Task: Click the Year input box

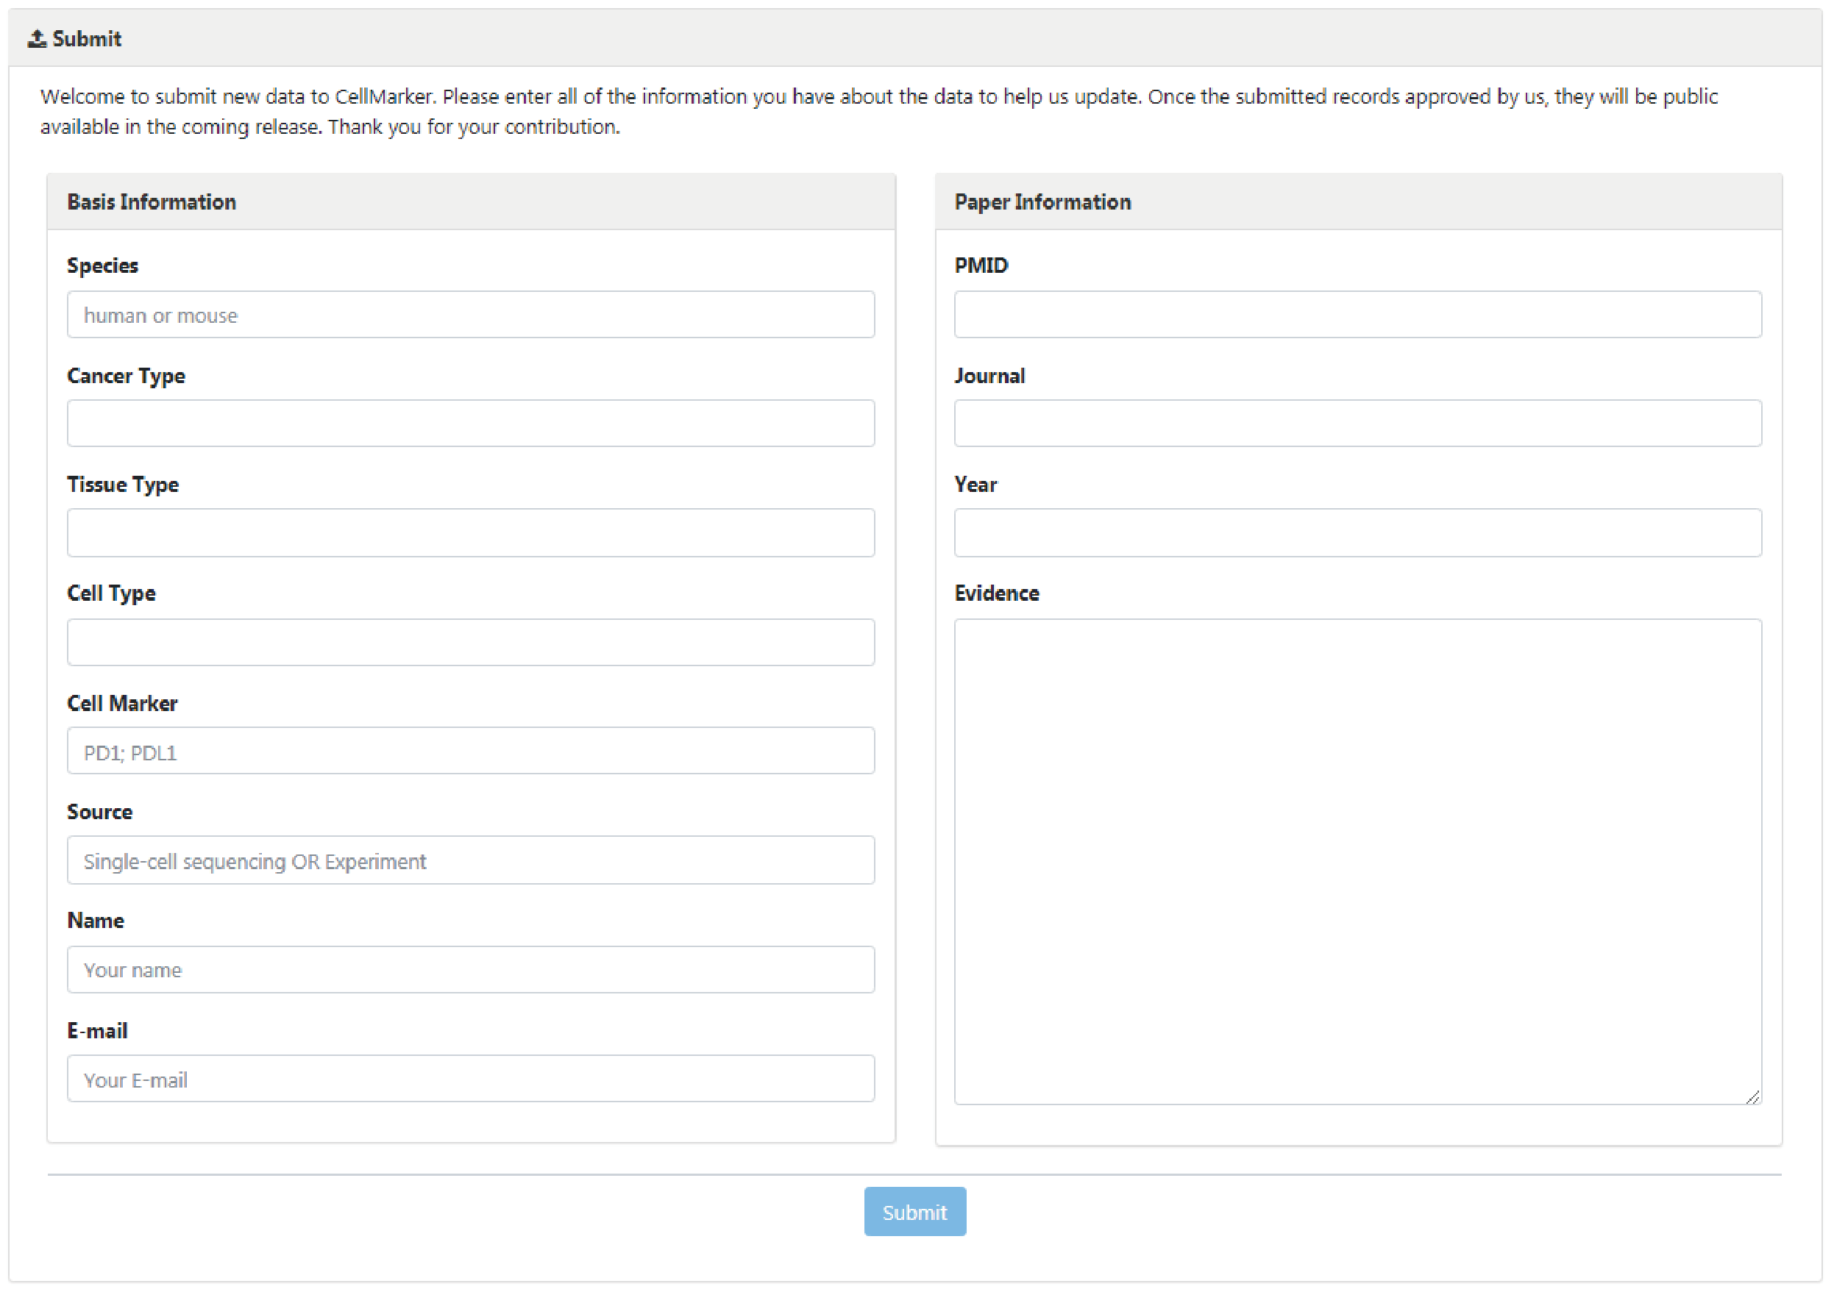Action: [1357, 532]
